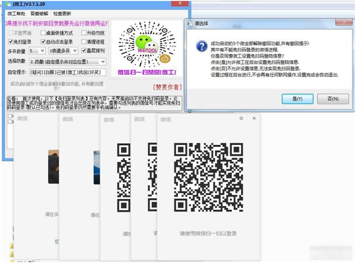
Task: Click the QR code in the fourth 微信 window
Action: pyautogui.click(x=152, y=177)
